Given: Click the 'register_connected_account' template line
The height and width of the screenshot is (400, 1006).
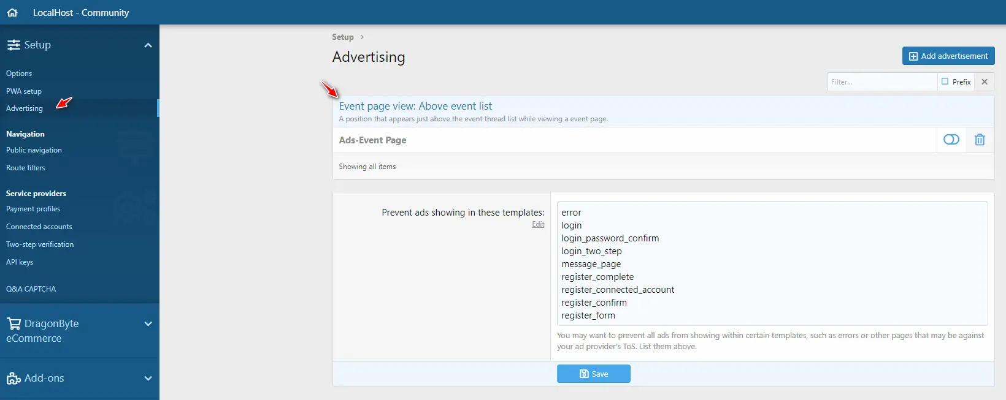Looking at the screenshot, I should pyautogui.click(x=618, y=290).
